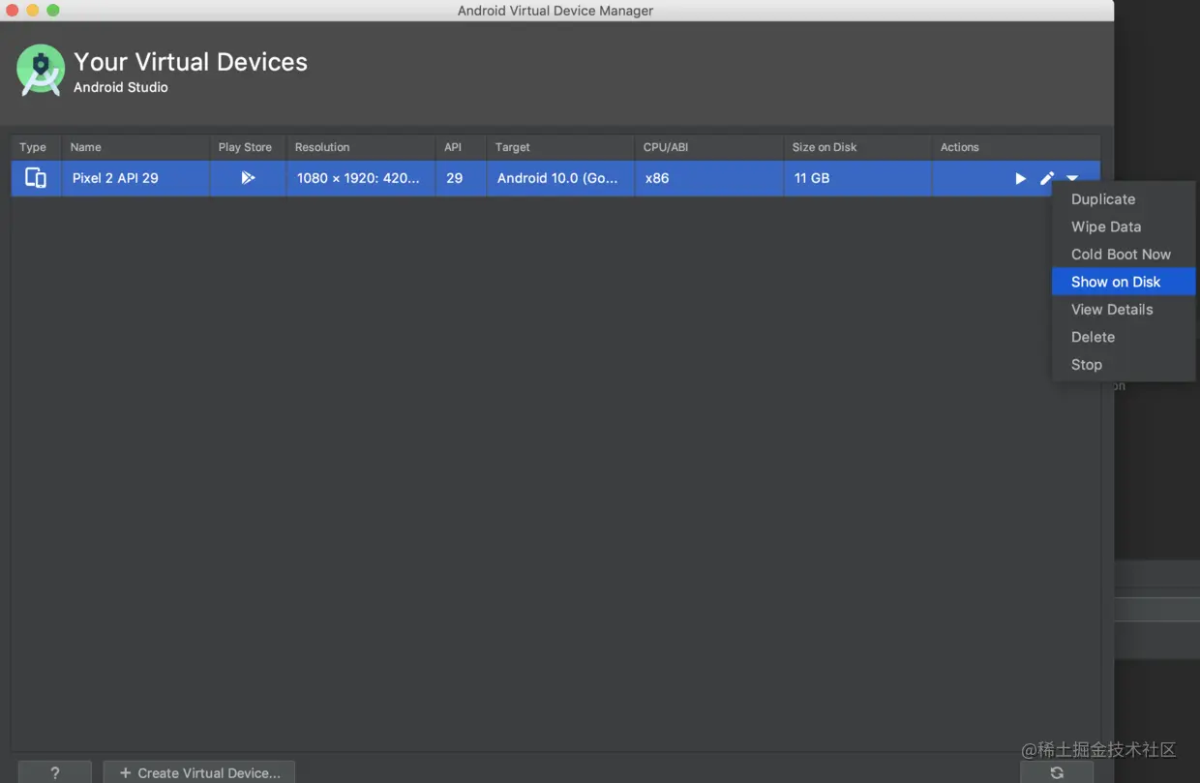Choose Duplicate from the context menu
This screenshot has height=783, width=1200.
1123,199
